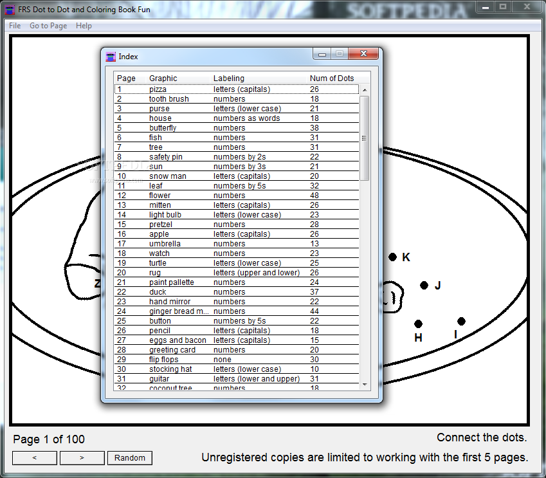The image size is (546, 478).
Task: Select the duck row
Action: [237, 292]
